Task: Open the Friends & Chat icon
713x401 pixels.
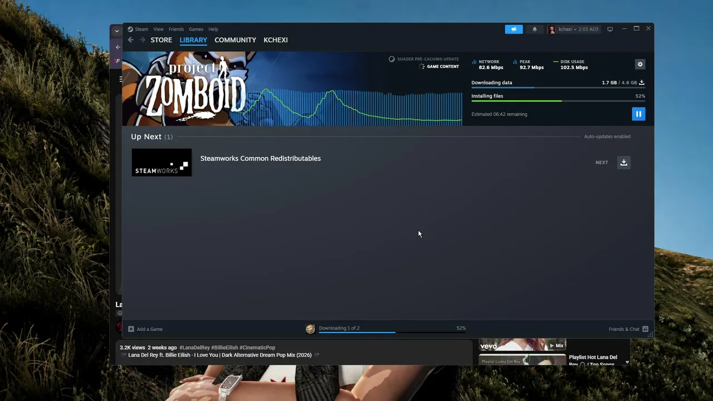Action: click(646, 329)
